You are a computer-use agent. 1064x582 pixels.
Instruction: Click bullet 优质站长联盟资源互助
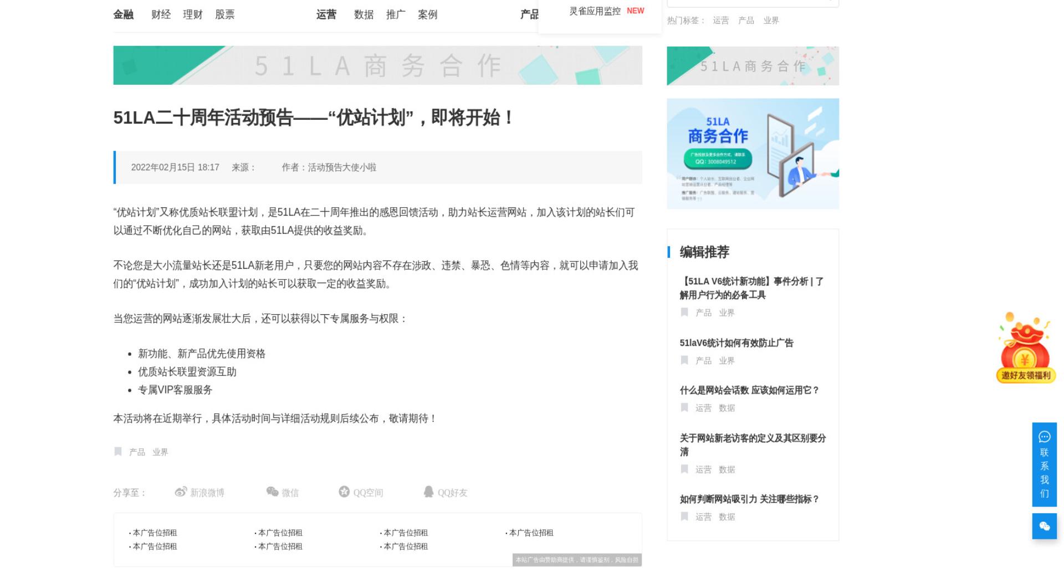pos(187,372)
